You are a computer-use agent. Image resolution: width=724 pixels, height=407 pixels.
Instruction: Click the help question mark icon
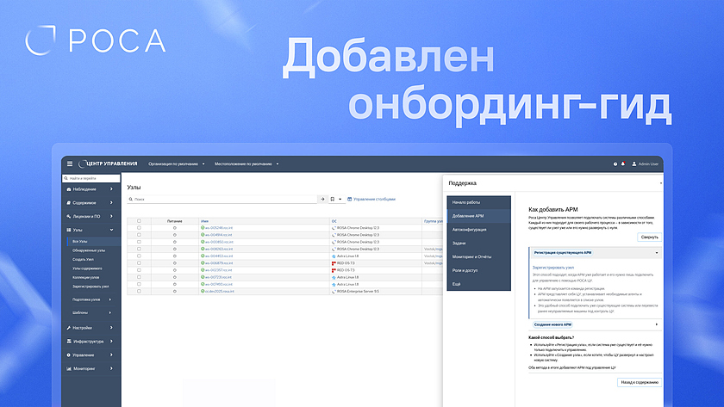coord(615,163)
